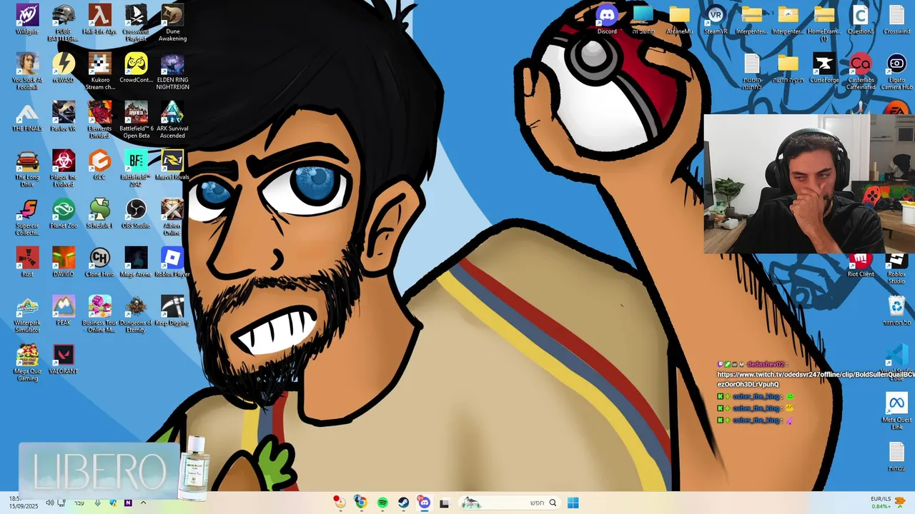This screenshot has width=915, height=514.
Task: Switch input language via the עבר indicator
Action: 79,503
